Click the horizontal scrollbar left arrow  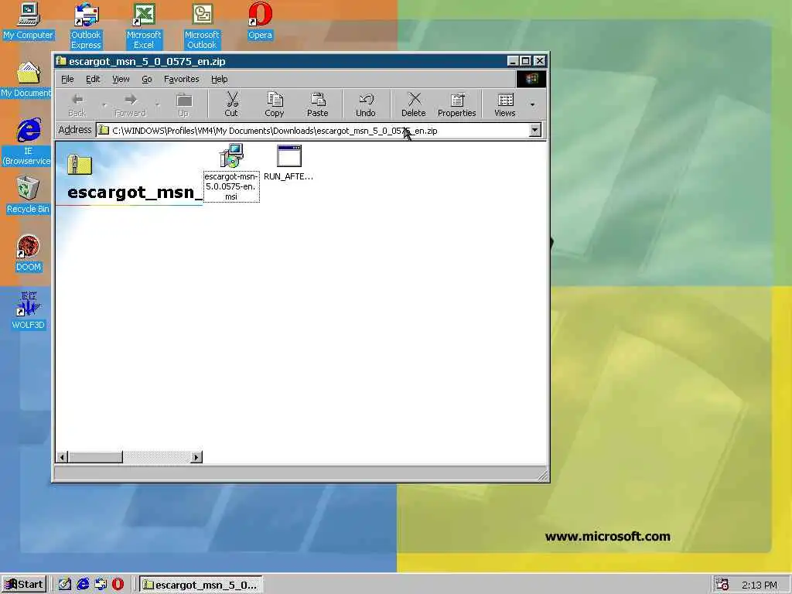62,457
